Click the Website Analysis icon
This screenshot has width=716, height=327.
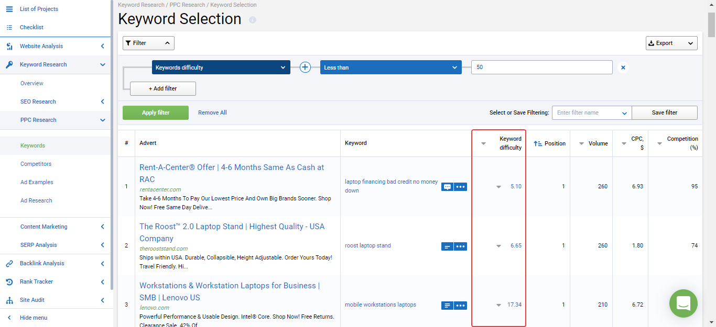(x=9, y=46)
